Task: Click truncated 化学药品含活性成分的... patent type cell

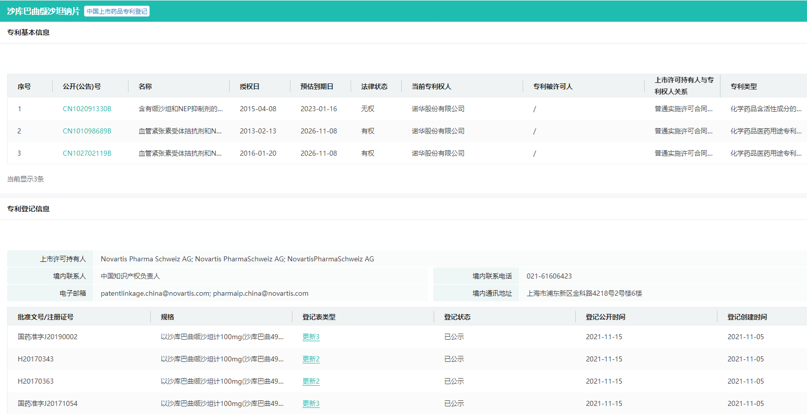Action: [x=766, y=109]
